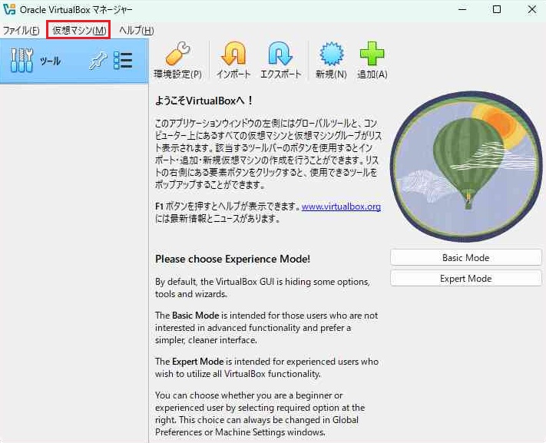Viewport: 546px width, 443px height.
Task: Click the pin icon beside ツール
Action: point(98,61)
